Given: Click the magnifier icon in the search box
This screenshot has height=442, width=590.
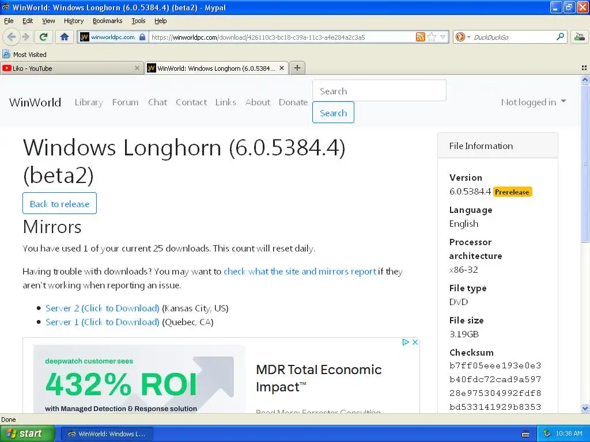Looking at the screenshot, I should [560, 36].
